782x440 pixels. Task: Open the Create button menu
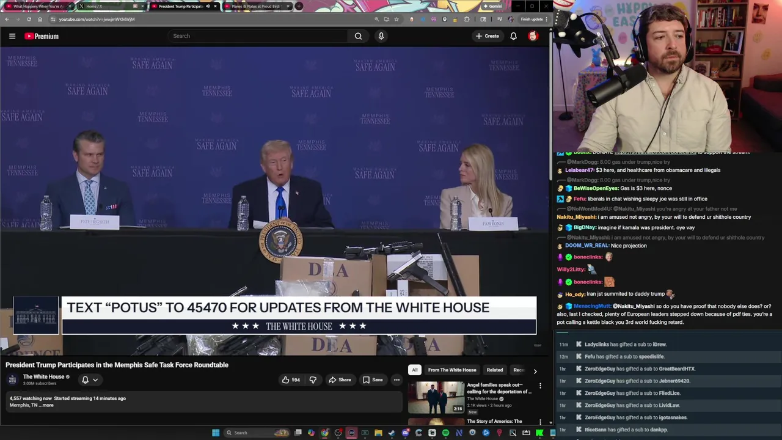coord(488,36)
